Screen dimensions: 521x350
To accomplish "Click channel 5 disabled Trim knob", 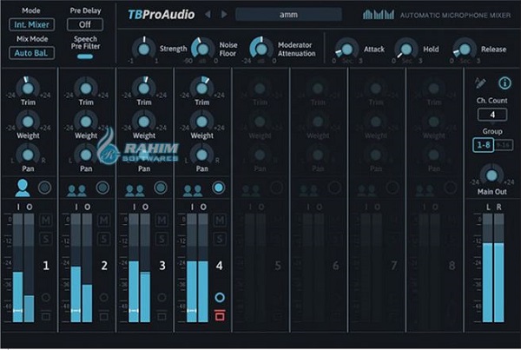I will [x=260, y=89].
